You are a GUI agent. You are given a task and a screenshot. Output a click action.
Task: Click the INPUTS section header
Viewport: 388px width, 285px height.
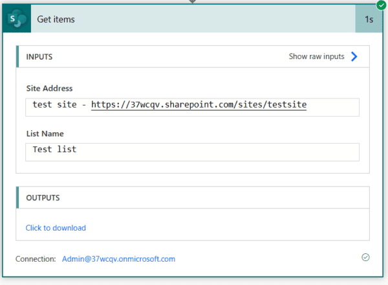[39, 56]
